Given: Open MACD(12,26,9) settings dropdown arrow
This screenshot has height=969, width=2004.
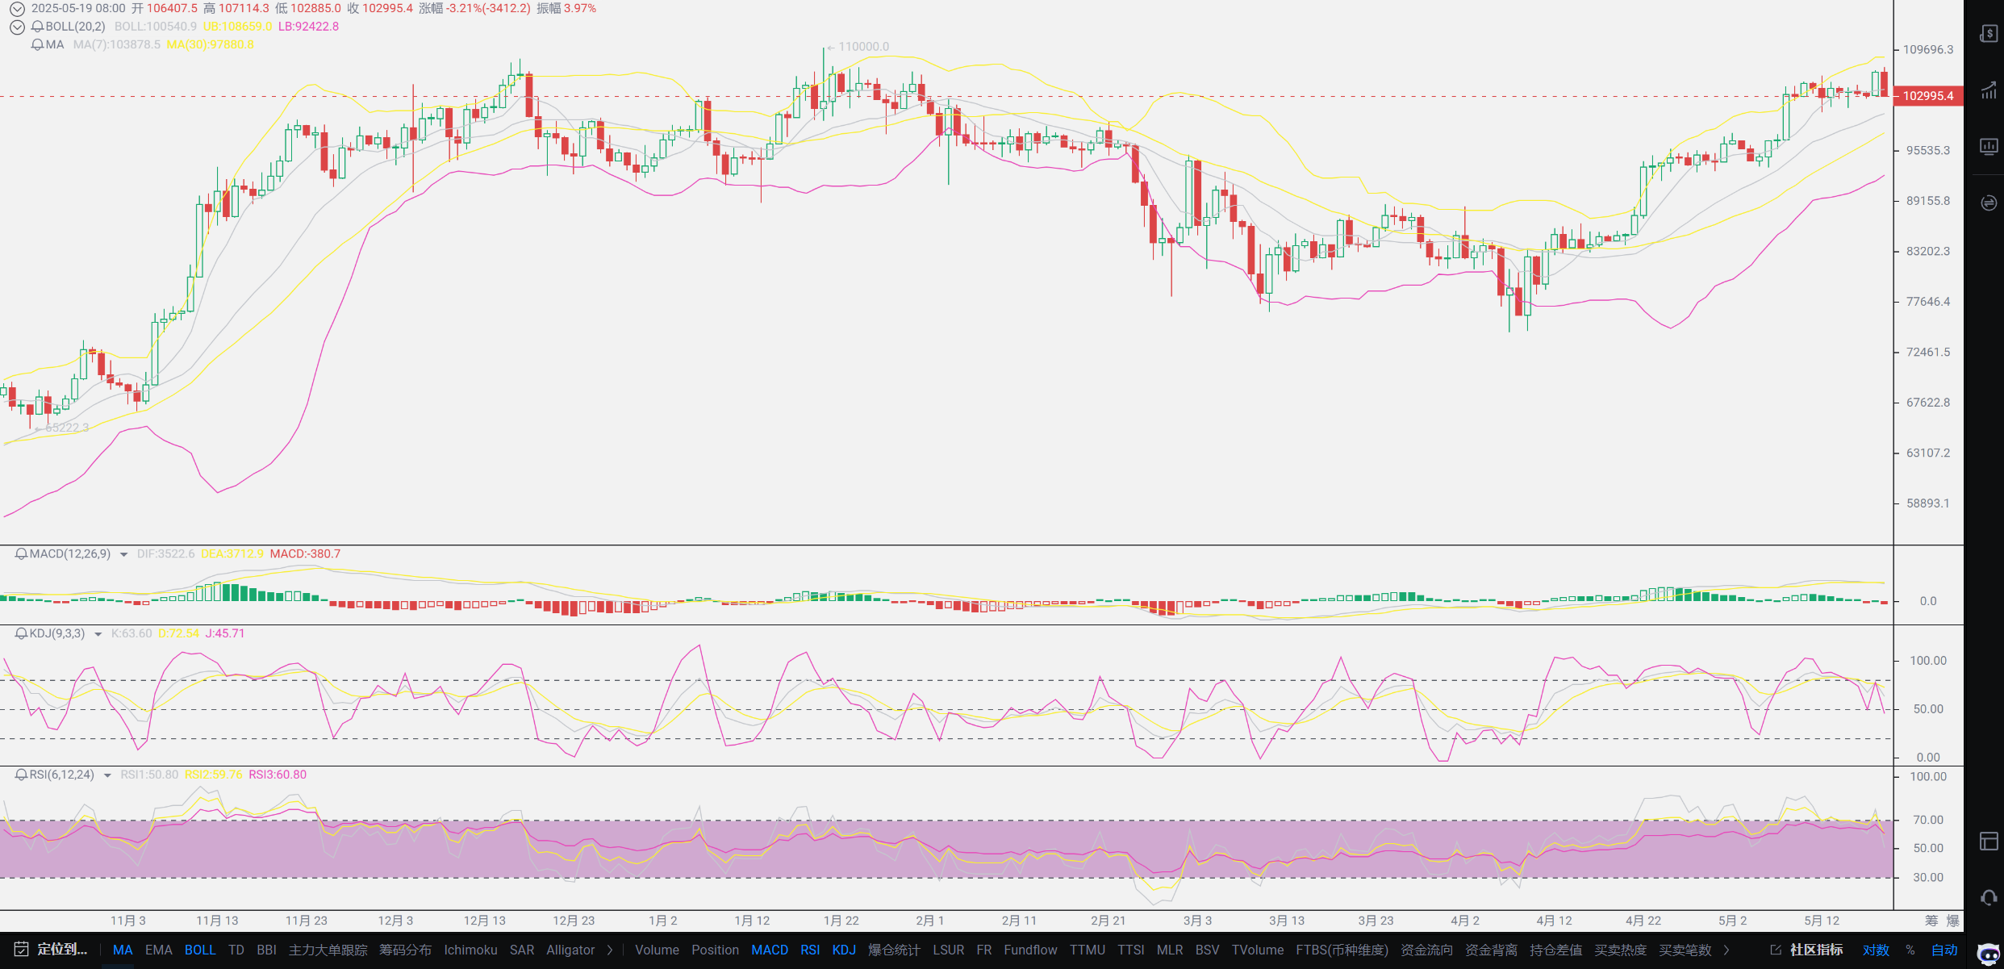Looking at the screenshot, I should click(123, 554).
